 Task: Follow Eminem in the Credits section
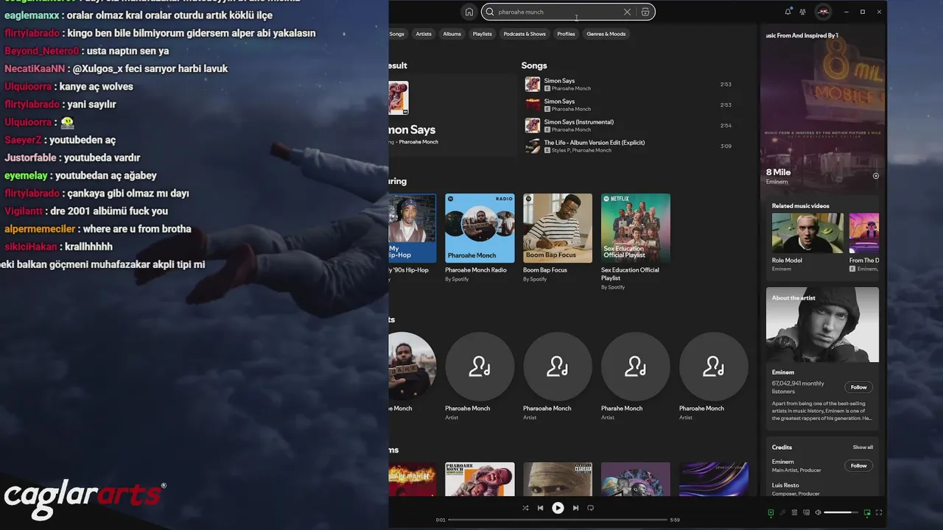[859, 465]
